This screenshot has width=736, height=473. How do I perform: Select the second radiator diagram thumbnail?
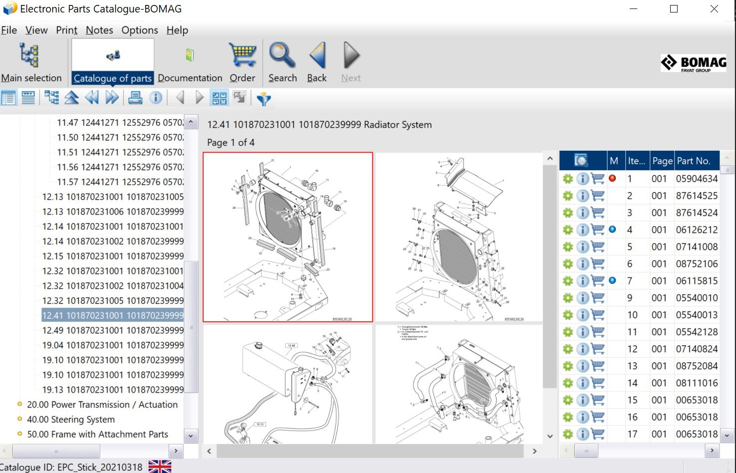(459, 237)
